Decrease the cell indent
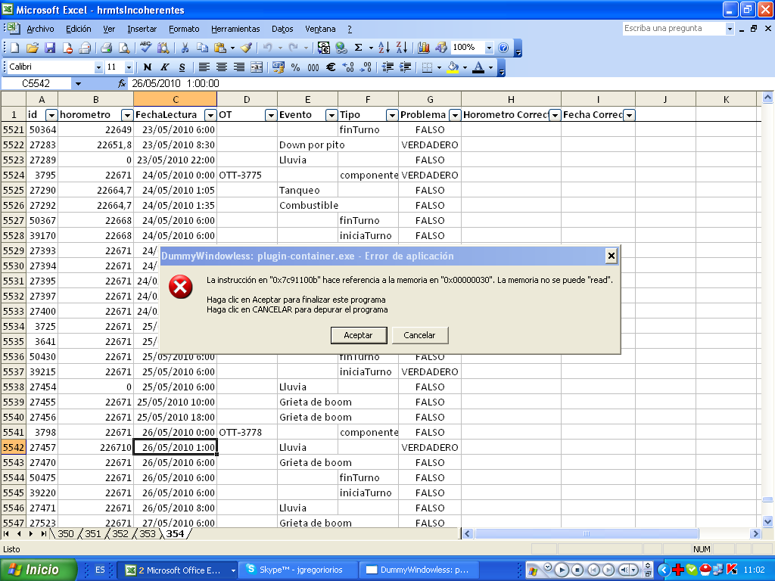This screenshot has height=581, width=775. (387, 67)
